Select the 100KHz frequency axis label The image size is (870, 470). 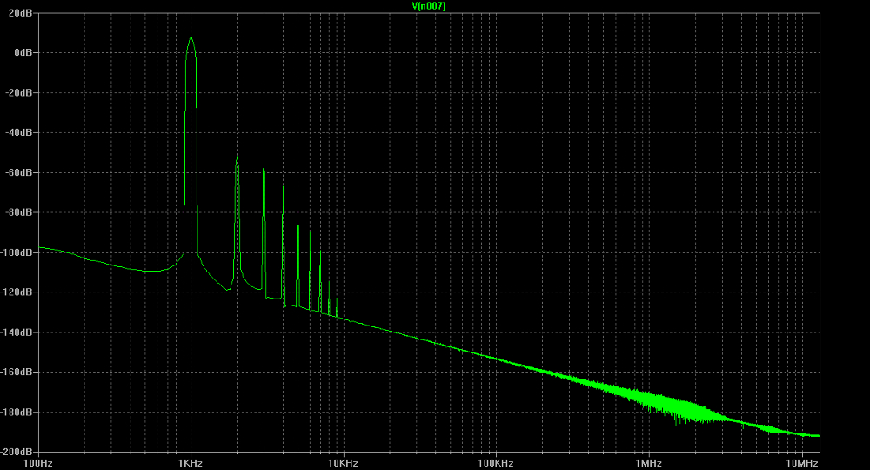496,461
